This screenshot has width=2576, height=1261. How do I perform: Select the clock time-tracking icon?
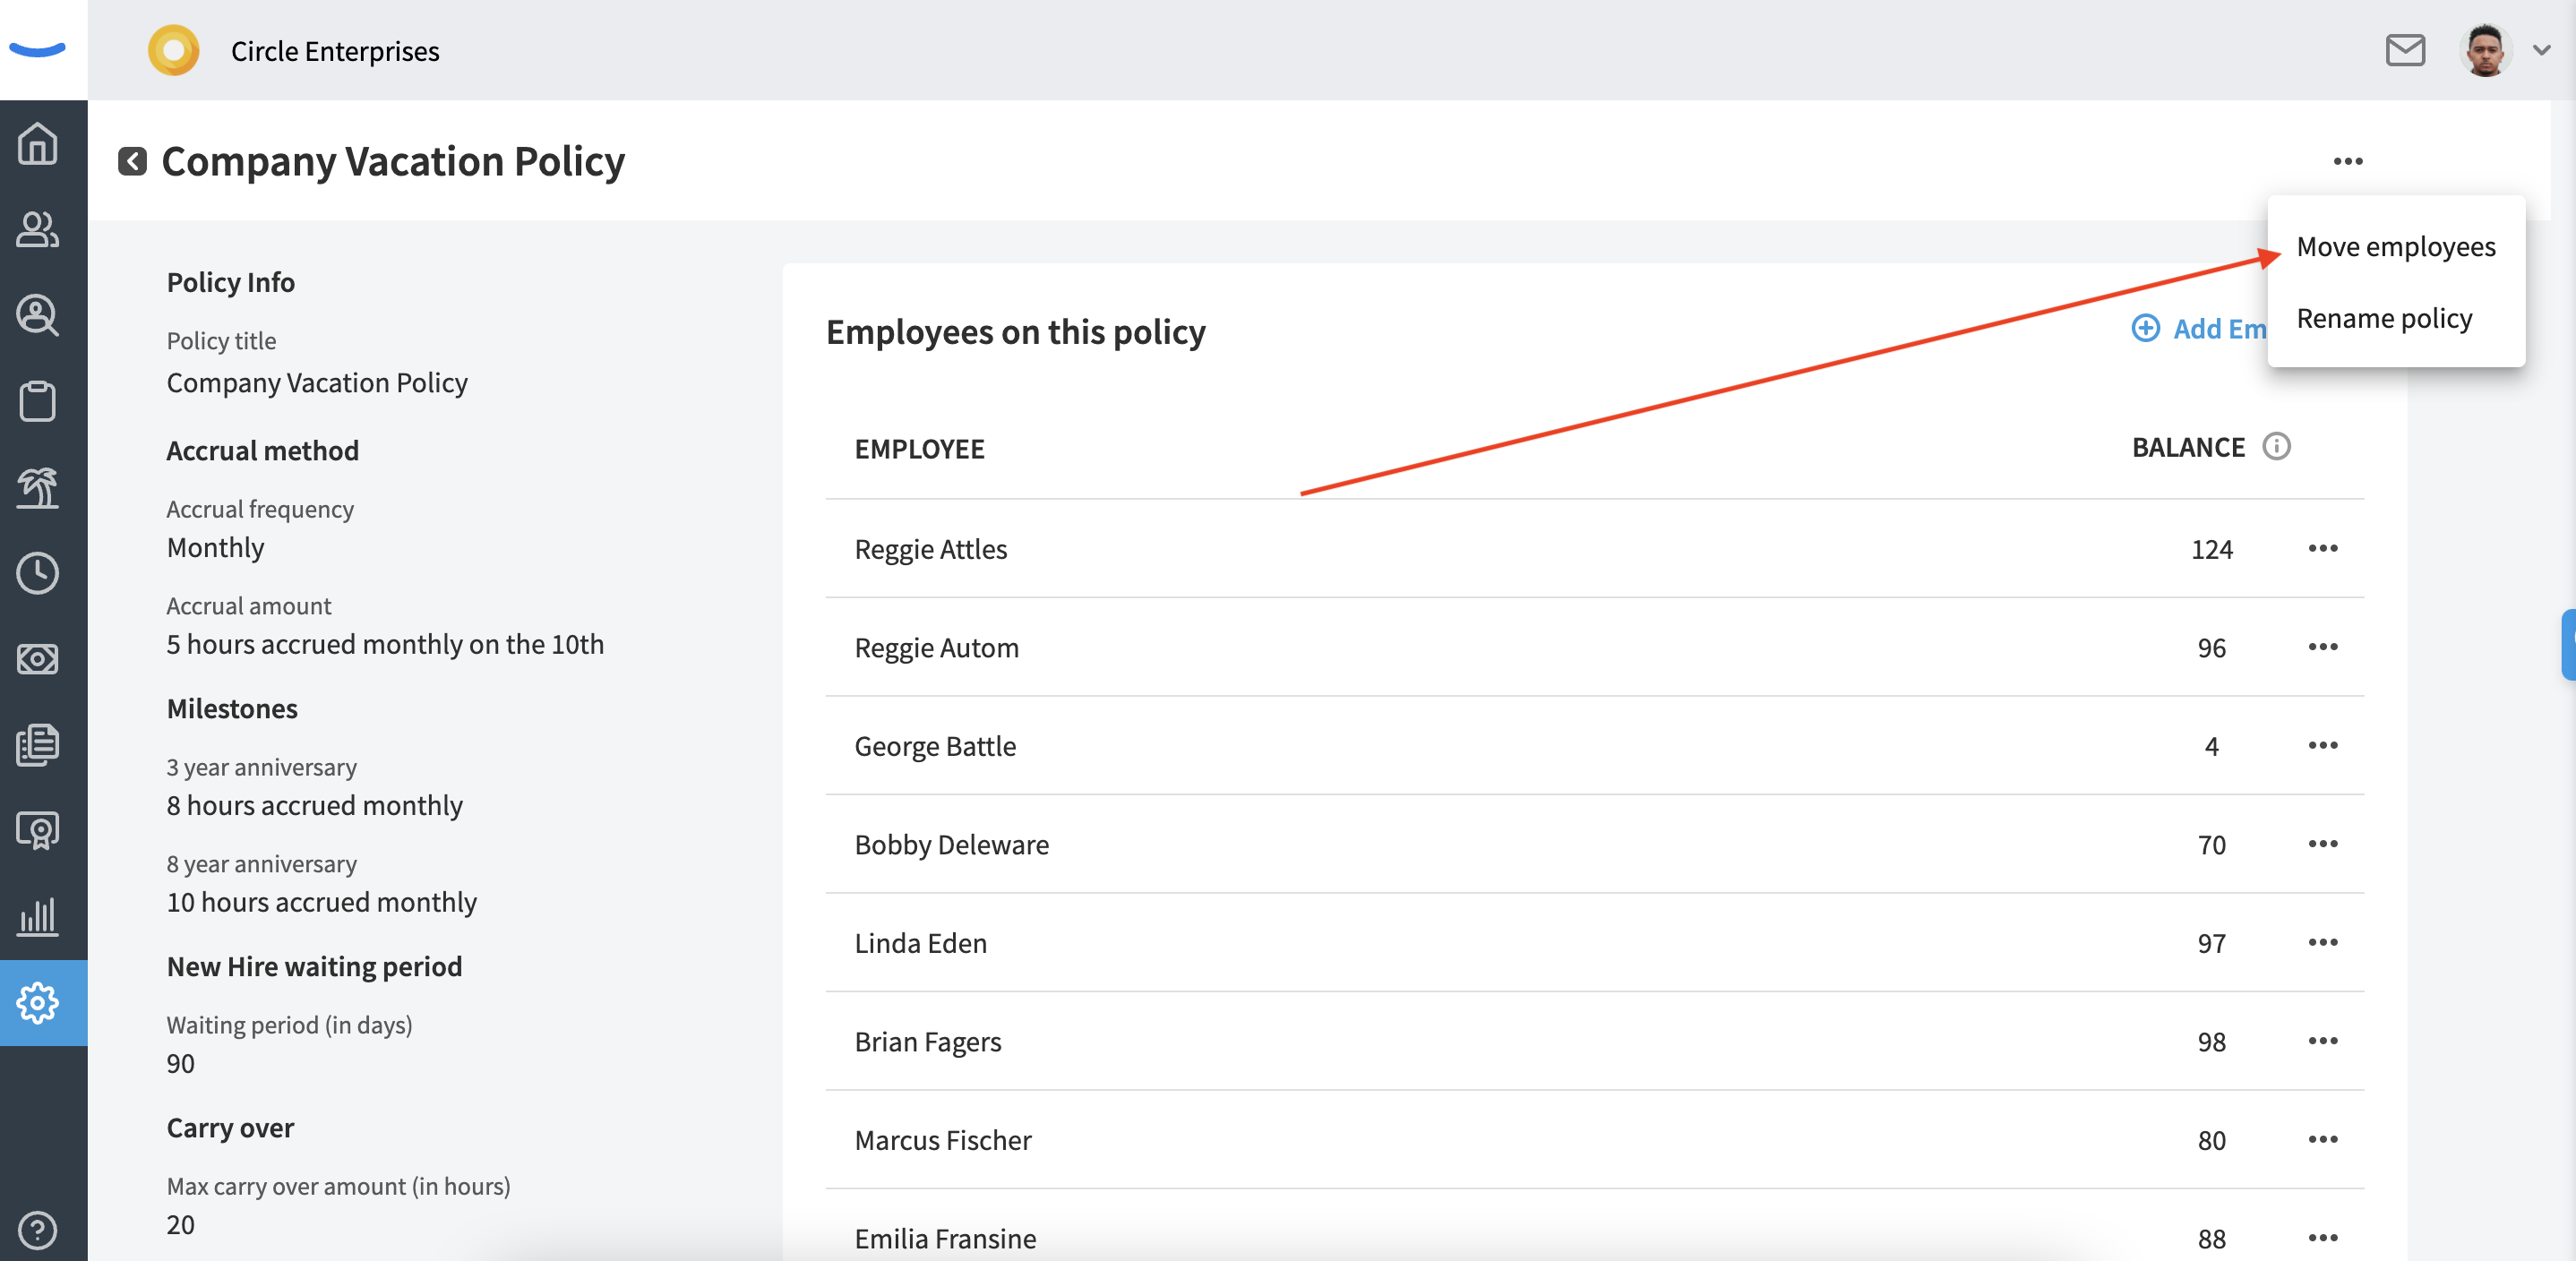[x=38, y=573]
